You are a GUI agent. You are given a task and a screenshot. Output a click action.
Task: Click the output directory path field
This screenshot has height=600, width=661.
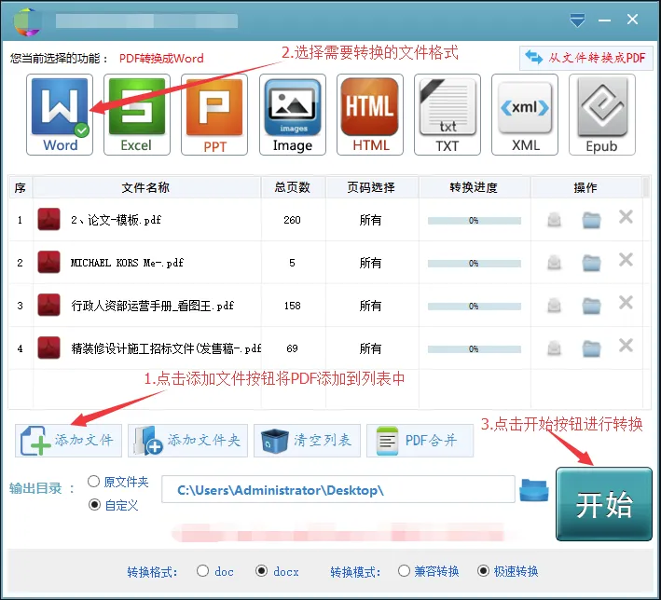pos(338,490)
